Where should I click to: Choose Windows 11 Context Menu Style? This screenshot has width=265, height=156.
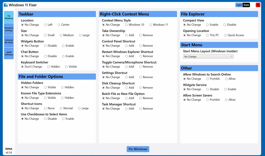159,25
